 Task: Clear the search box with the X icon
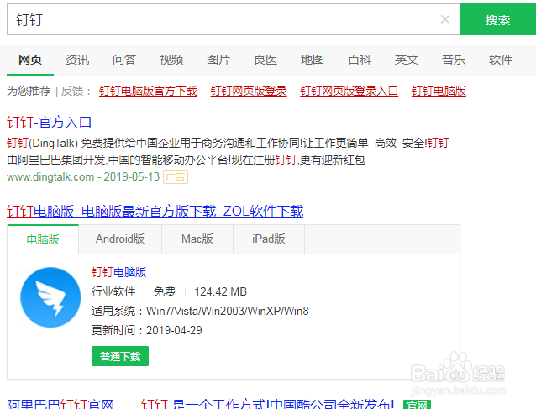tap(444, 19)
